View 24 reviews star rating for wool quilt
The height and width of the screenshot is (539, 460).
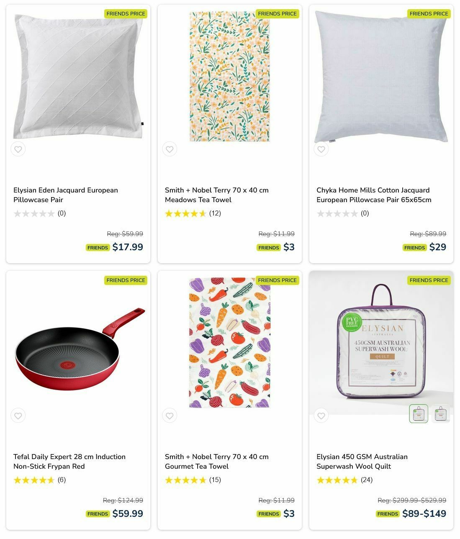click(x=337, y=480)
